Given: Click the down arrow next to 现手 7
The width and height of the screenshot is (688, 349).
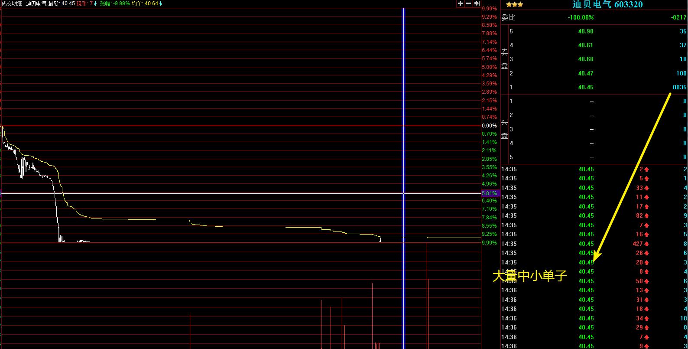Looking at the screenshot, I should tap(95, 3).
